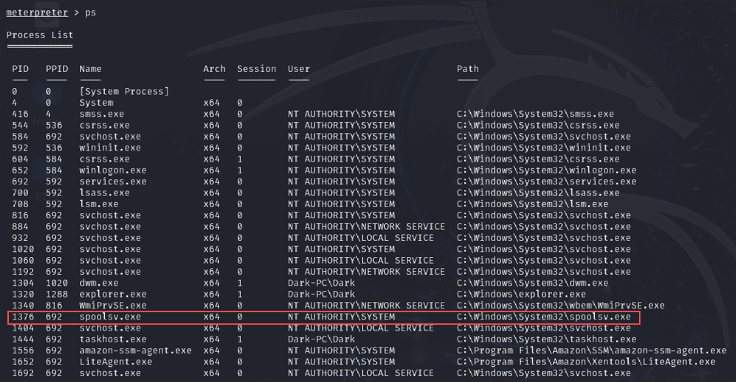736x382 pixels.
Task: Click the LiteAgent.exe file path
Action: coord(585,362)
